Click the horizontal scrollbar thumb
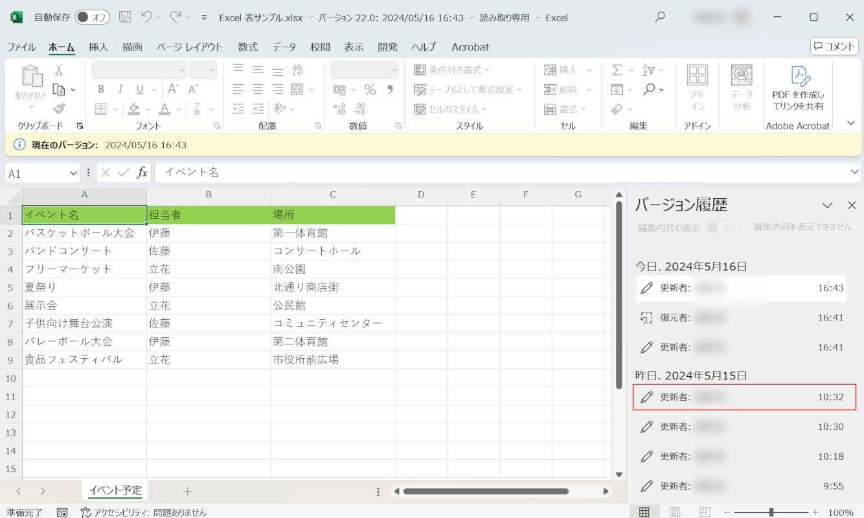Viewport: 864px width, 518px height. point(486,491)
